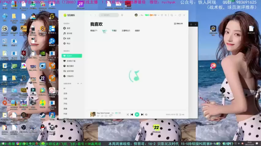Download the current song
This screenshot has width=261, height=146.
pos(102,116)
